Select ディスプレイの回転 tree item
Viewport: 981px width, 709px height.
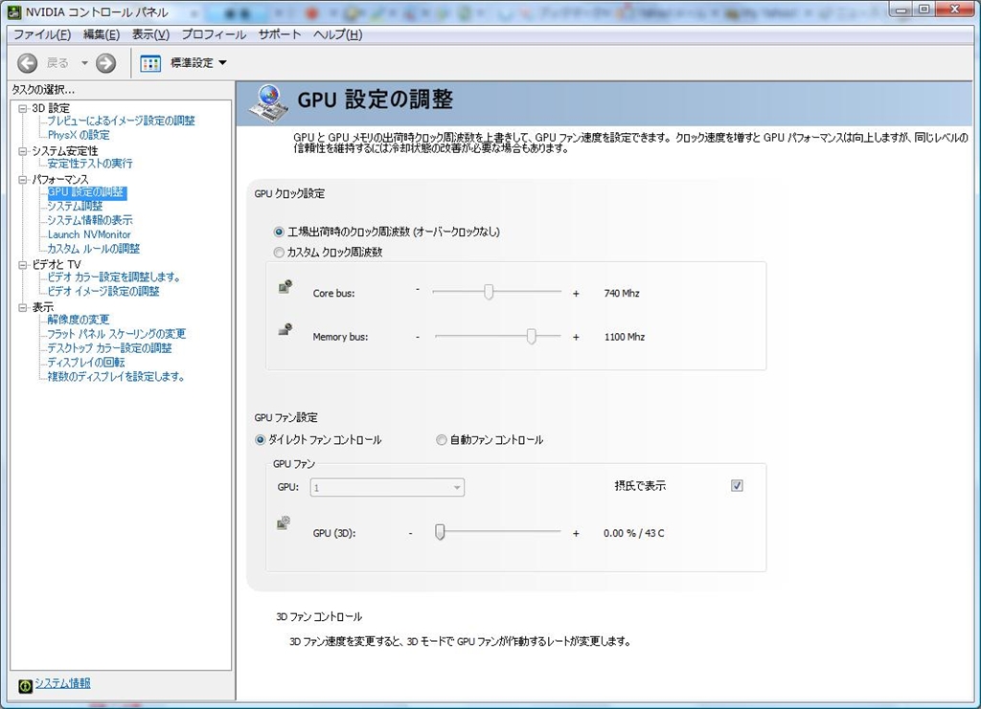click(x=86, y=363)
